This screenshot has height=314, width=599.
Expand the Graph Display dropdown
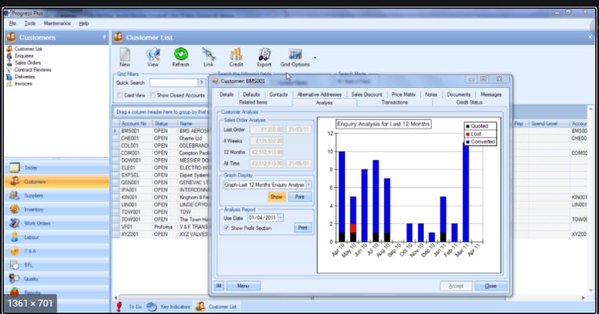[309, 184]
